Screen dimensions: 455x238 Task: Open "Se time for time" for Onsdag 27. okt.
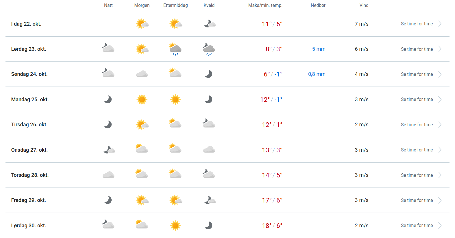(417, 150)
